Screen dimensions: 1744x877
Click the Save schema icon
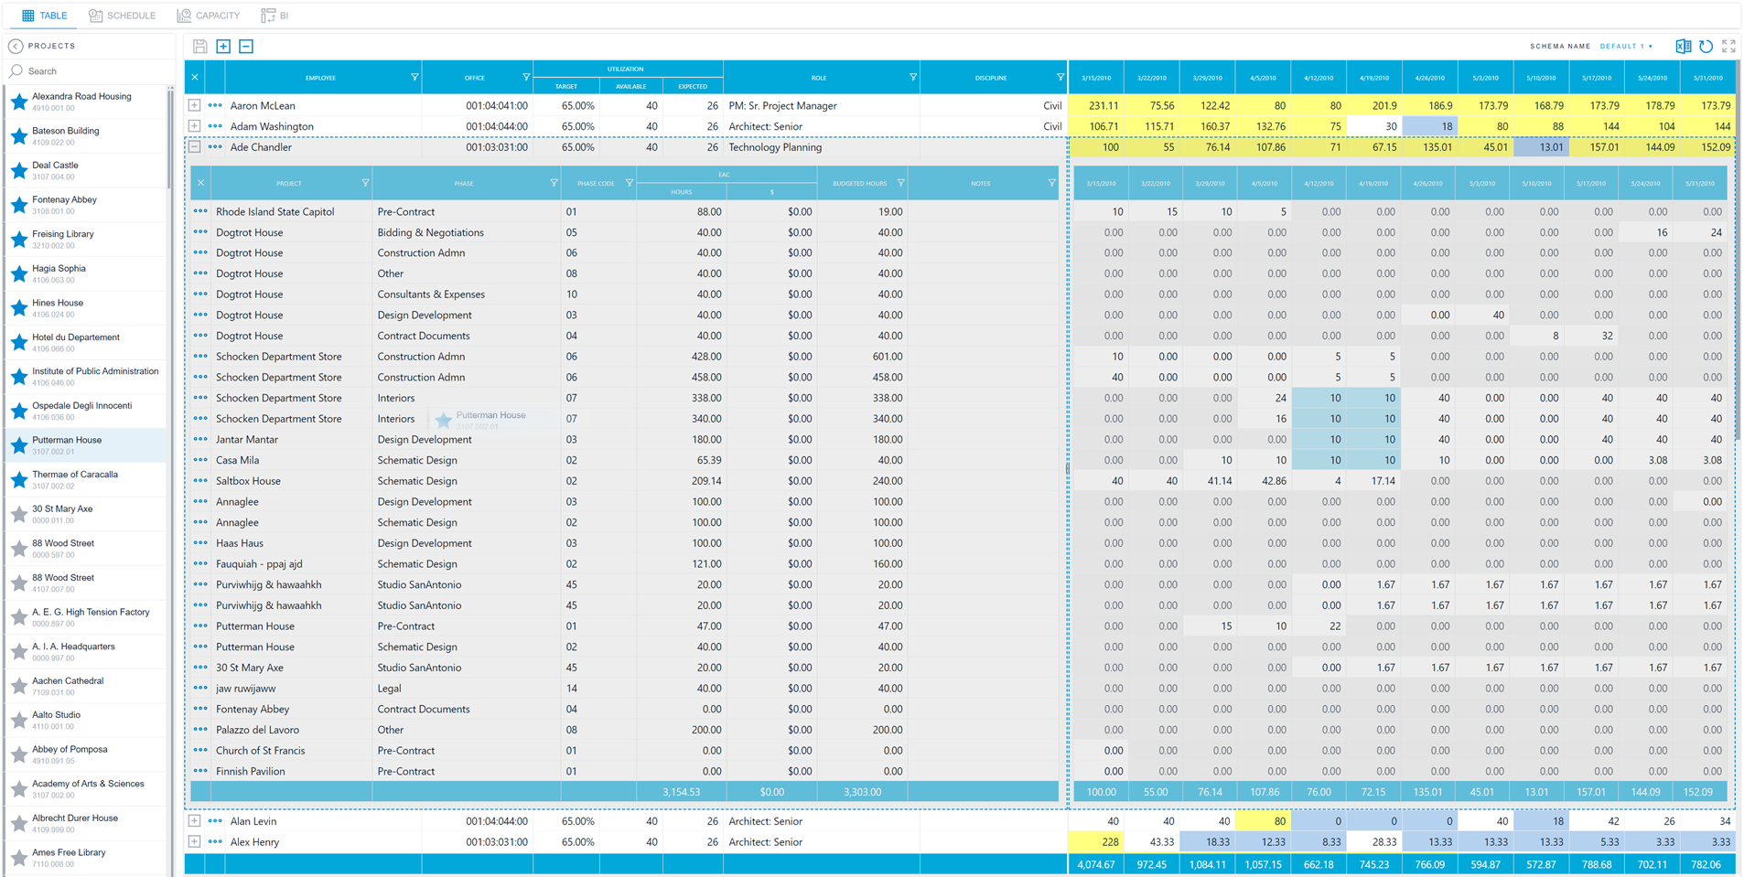tap(199, 46)
